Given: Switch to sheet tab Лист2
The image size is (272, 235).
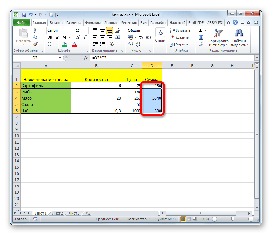Looking at the screenshot, I should pyautogui.click(x=57, y=213).
